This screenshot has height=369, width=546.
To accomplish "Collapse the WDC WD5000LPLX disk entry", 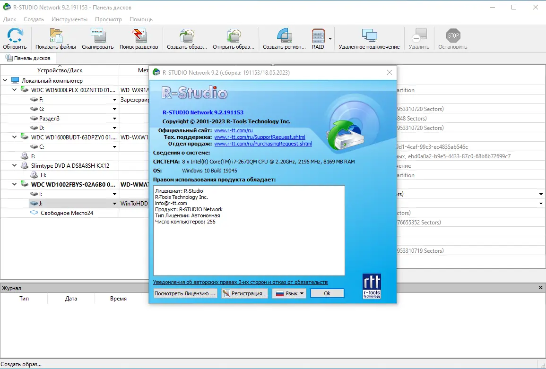I will point(14,89).
